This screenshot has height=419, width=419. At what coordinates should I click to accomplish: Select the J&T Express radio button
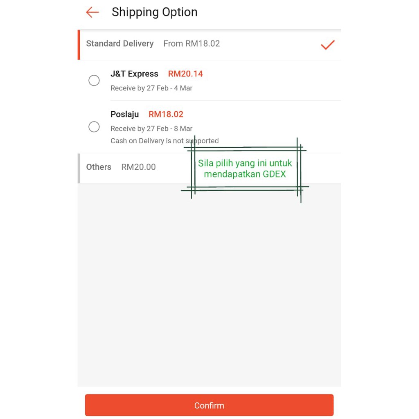pos(94,81)
